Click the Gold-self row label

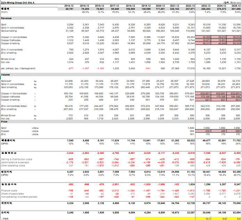click(6, 81)
